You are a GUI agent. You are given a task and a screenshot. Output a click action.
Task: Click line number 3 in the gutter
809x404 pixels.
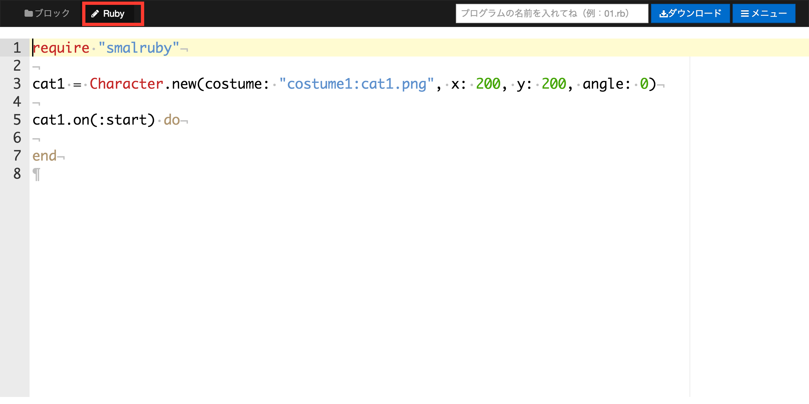[17, 84]
